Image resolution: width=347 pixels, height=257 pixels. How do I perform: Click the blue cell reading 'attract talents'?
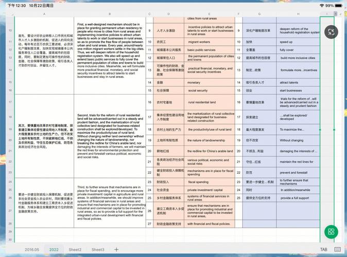tap(298, 82)
